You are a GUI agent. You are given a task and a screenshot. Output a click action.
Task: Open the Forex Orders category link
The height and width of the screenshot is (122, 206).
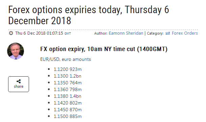click(x=185, y=33)
